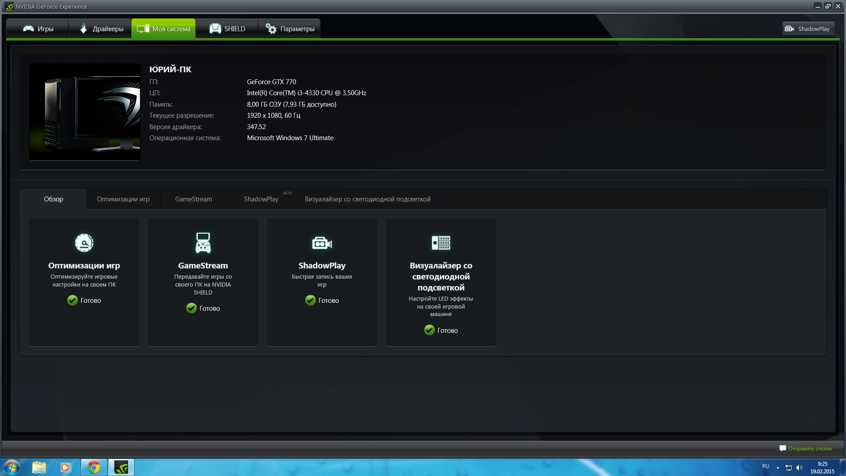Show hidden tray icons arrow
The width and height of the screenshot is (846, 476).
click(778, 468)
